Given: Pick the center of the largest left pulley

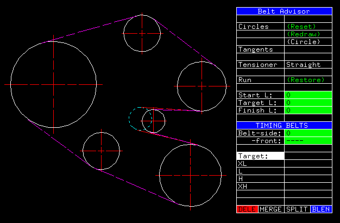Looking at the screenshot, I should tap(54, 84).
